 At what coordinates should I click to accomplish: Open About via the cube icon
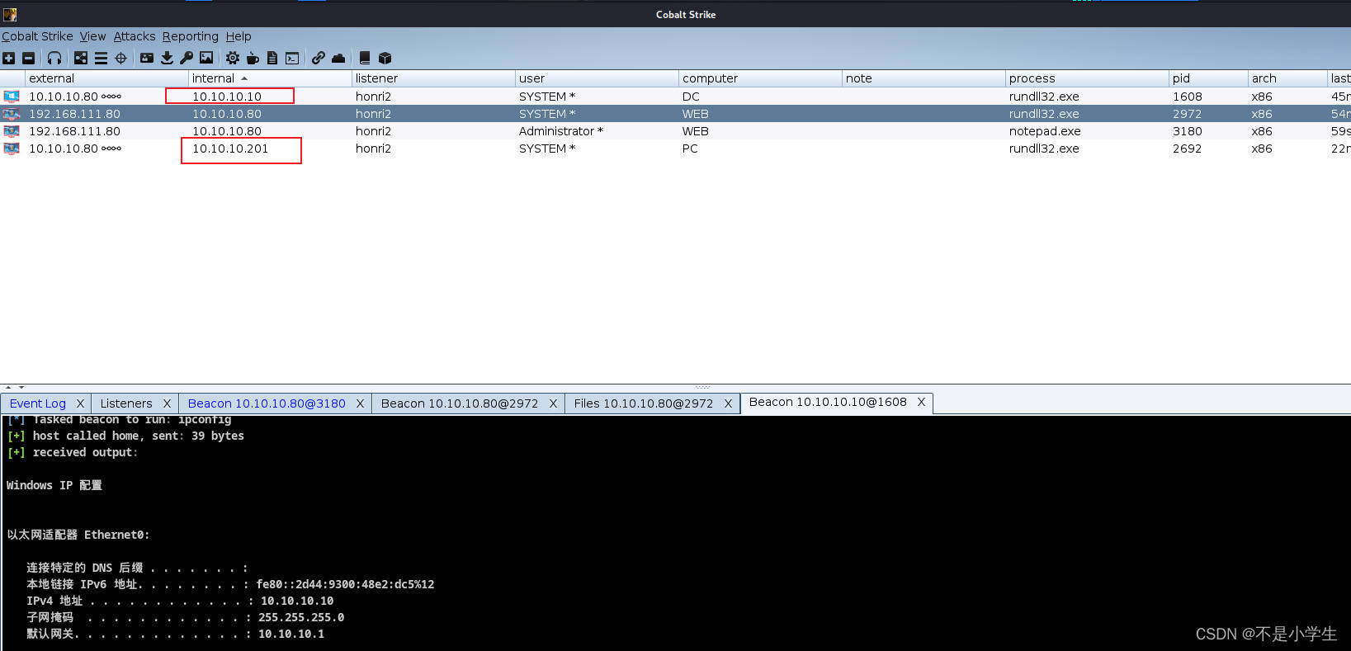point(385,58)
